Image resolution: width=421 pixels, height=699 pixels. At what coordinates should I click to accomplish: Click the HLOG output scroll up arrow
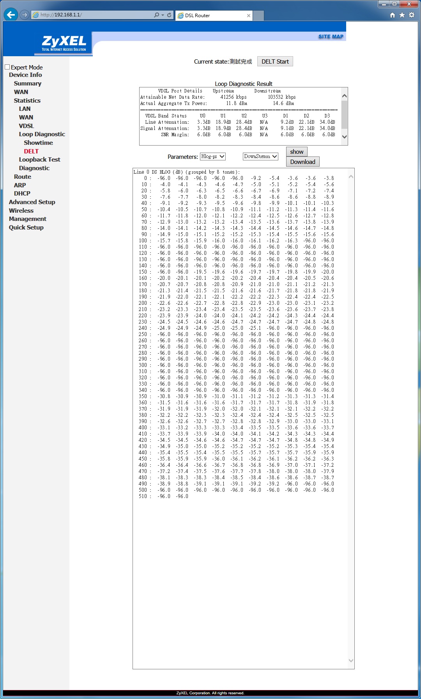(351, 177)
